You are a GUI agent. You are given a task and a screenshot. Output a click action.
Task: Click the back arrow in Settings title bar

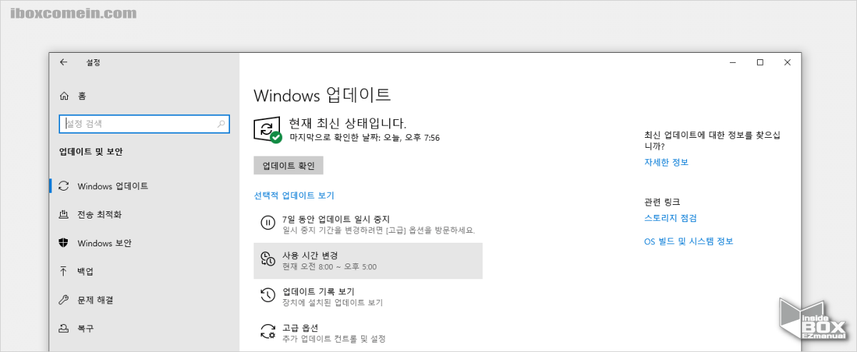tap(64, 62)
